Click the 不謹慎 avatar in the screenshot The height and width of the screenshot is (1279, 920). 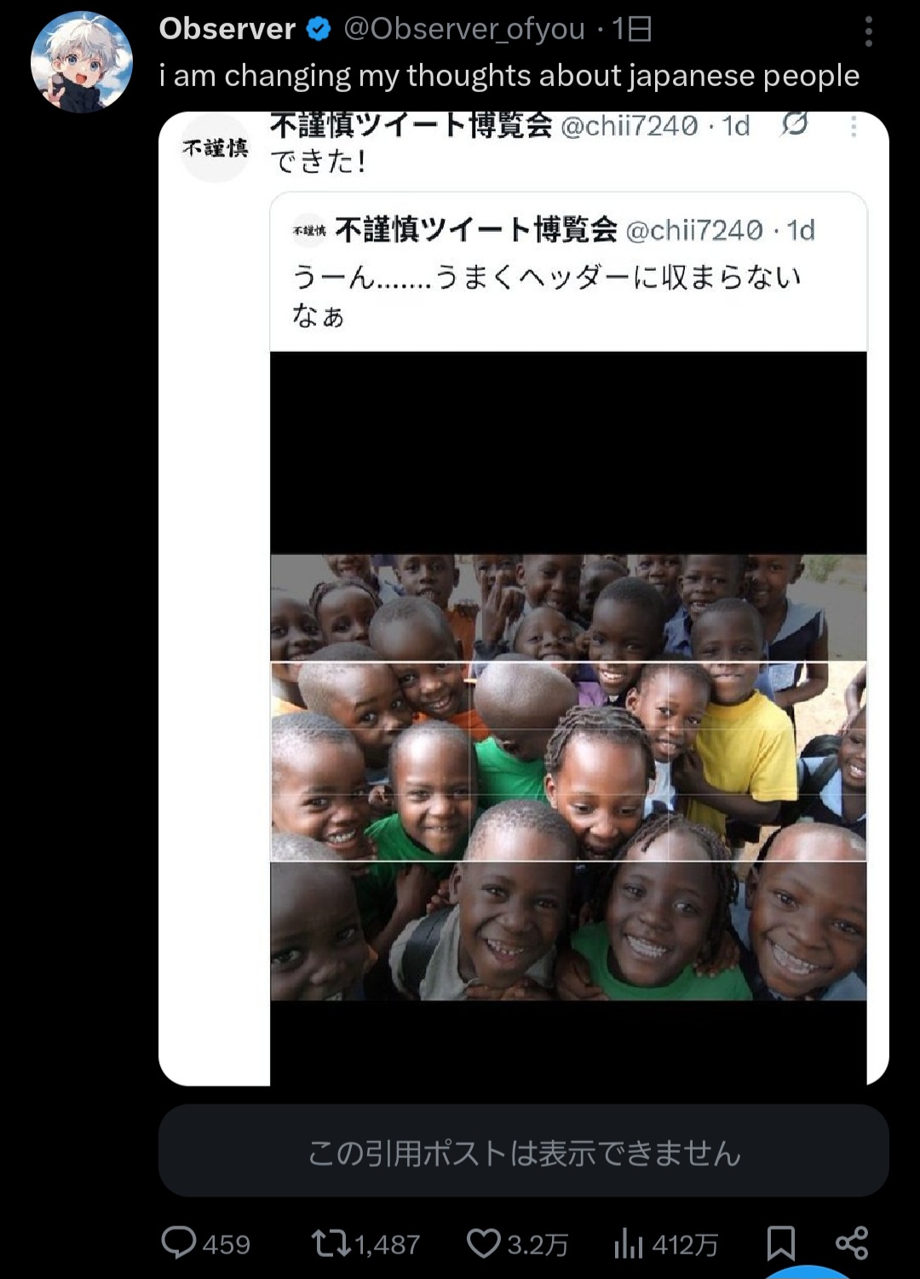(215, 148)
